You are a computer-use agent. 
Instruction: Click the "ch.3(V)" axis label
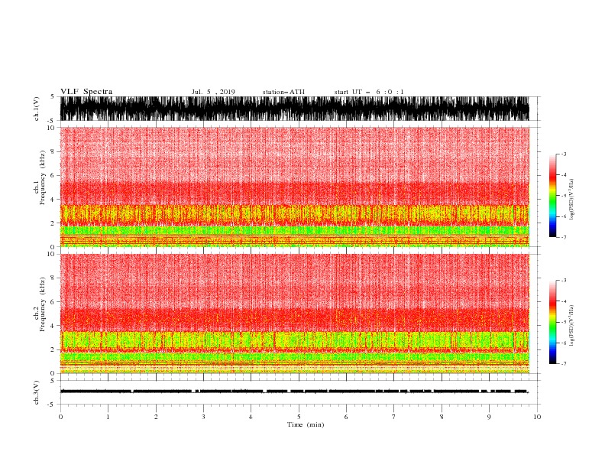(37, 392)
